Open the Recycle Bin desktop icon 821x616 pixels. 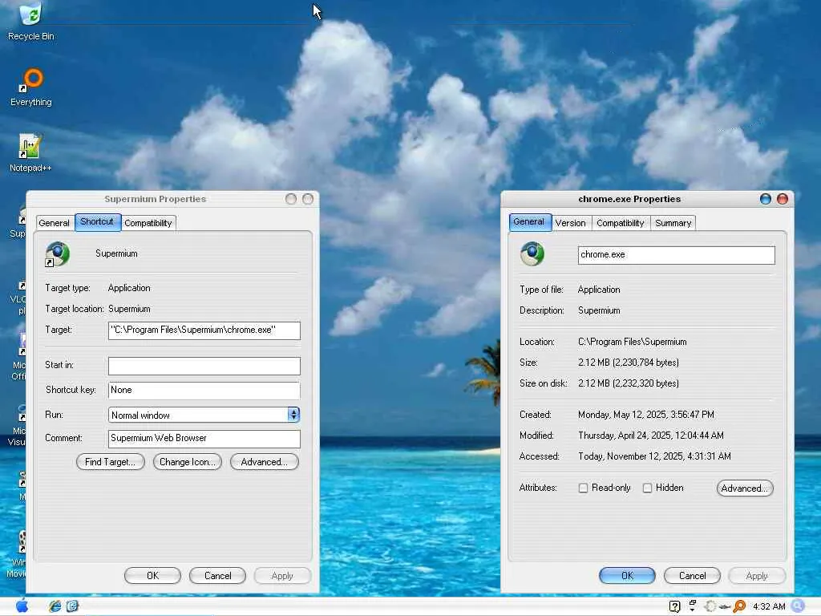tap(31, 21)
